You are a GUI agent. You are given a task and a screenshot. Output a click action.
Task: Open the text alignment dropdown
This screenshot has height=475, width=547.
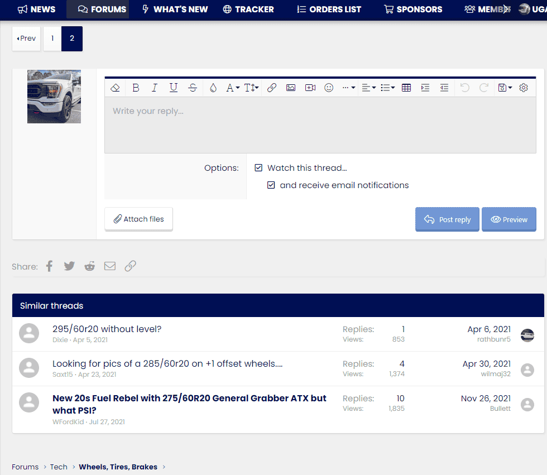pyautogui.click(x=368, y=88)
